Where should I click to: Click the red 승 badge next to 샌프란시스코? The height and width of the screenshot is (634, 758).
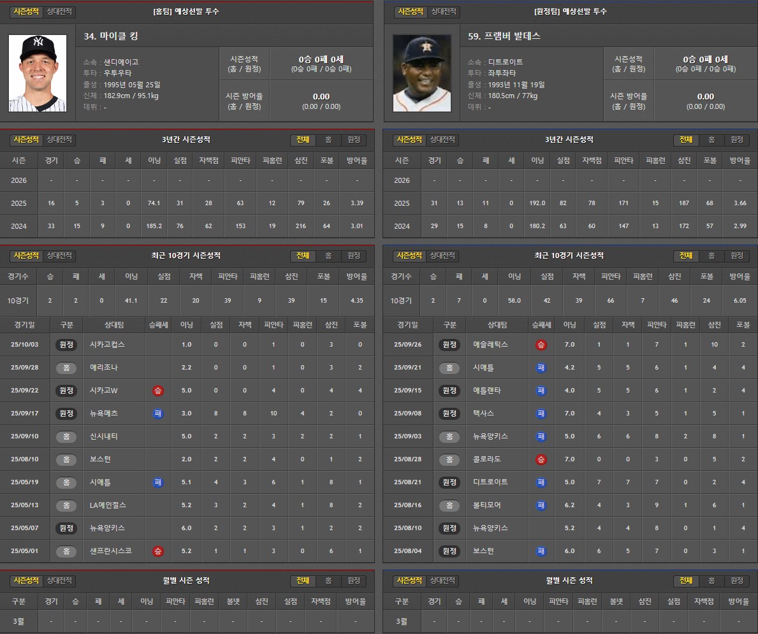click(157, 551)
